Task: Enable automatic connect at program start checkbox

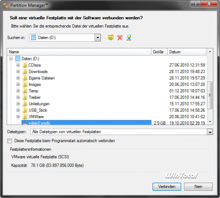Action: [9, 141]
